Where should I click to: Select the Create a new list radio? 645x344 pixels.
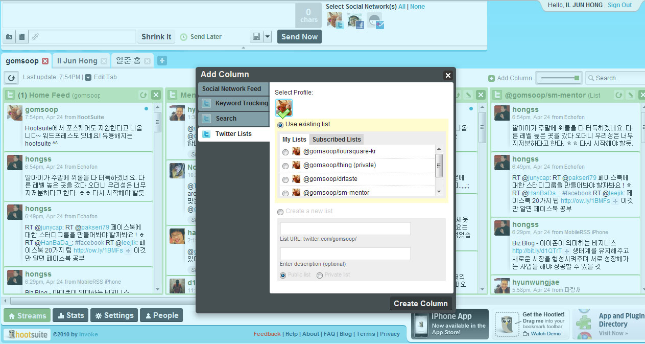280,212
